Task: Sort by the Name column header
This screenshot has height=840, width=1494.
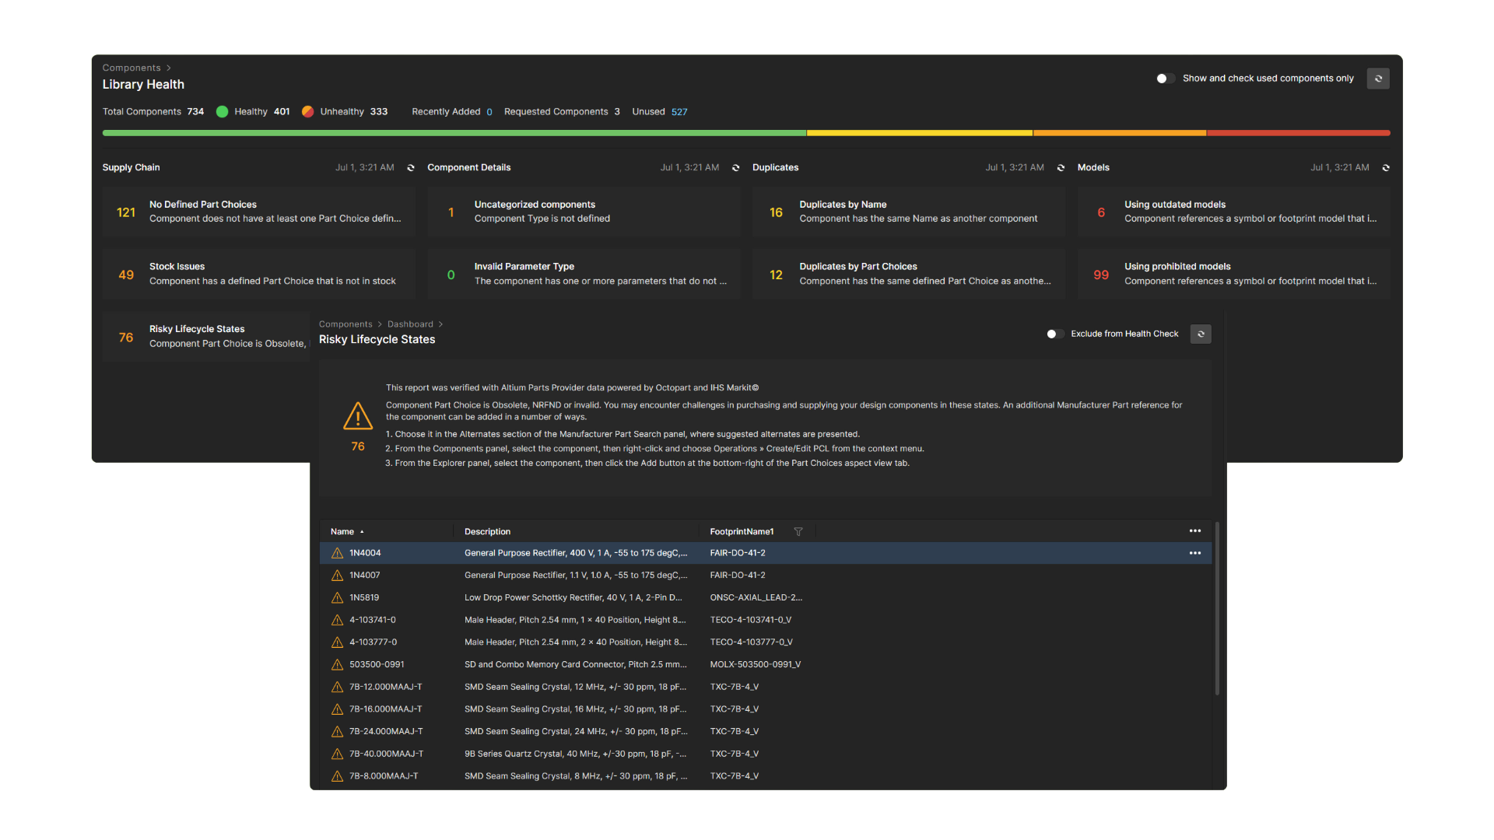Action: coord(342,532)
